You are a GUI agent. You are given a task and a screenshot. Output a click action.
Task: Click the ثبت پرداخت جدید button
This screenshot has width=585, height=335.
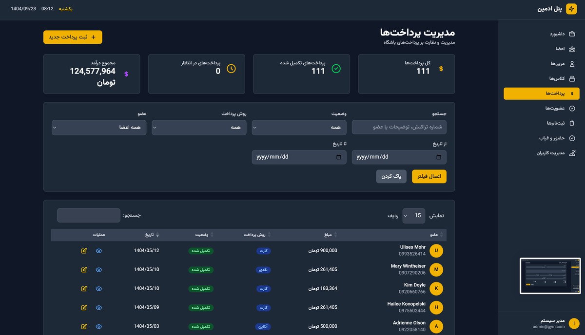[x=73, y=37]
